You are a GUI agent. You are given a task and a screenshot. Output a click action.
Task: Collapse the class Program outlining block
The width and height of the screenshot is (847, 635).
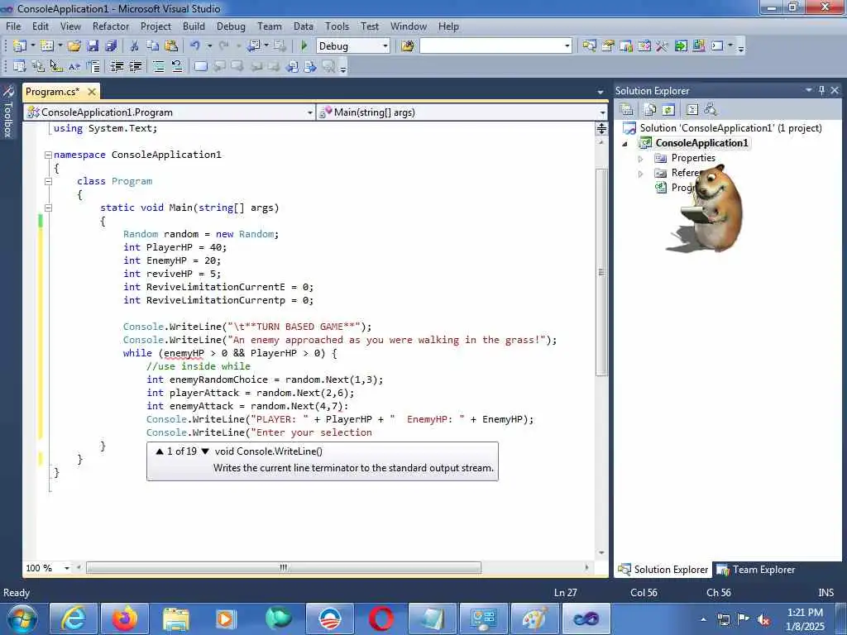pyautogui.click(x=48, y=181)
